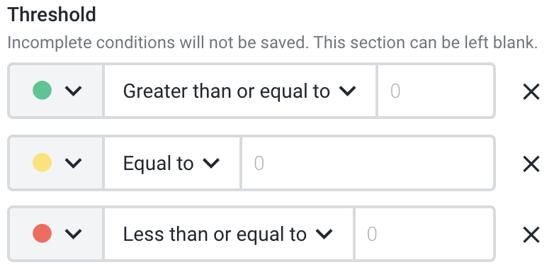Expand the chevron beside the yellow dot
The image size is (554, 272).
[74, 163]
